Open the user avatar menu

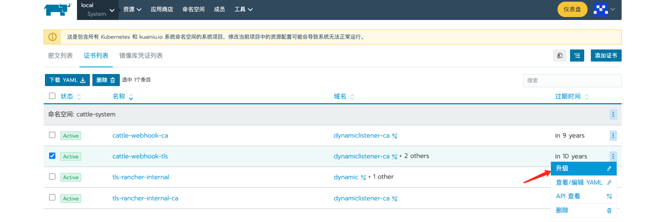click(604, 9)
